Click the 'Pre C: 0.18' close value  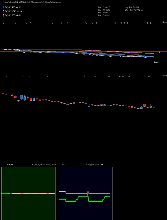pyautogui.click(x=104, y=15)
